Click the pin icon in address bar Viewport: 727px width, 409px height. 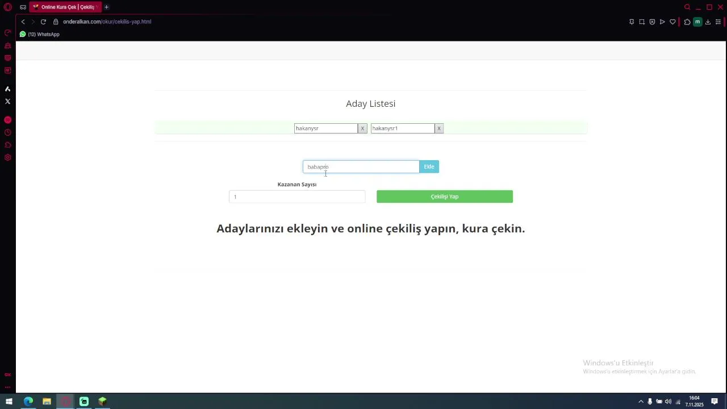pyautogui.click(x=632, y=22)
